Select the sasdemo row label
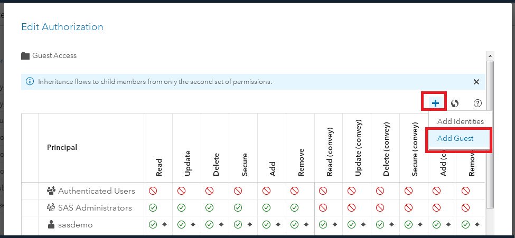The image size is (515, 238). pos(75,224)
